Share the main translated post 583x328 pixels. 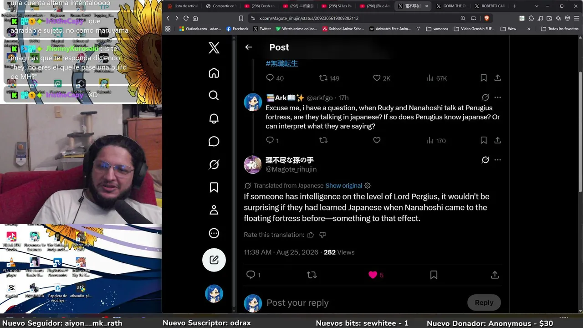pos(495,275)
